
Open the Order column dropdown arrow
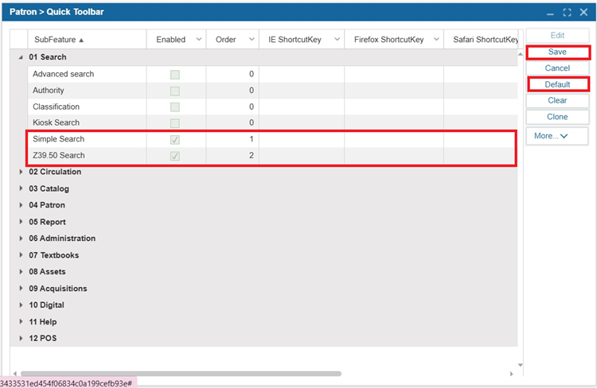(251, 40)
